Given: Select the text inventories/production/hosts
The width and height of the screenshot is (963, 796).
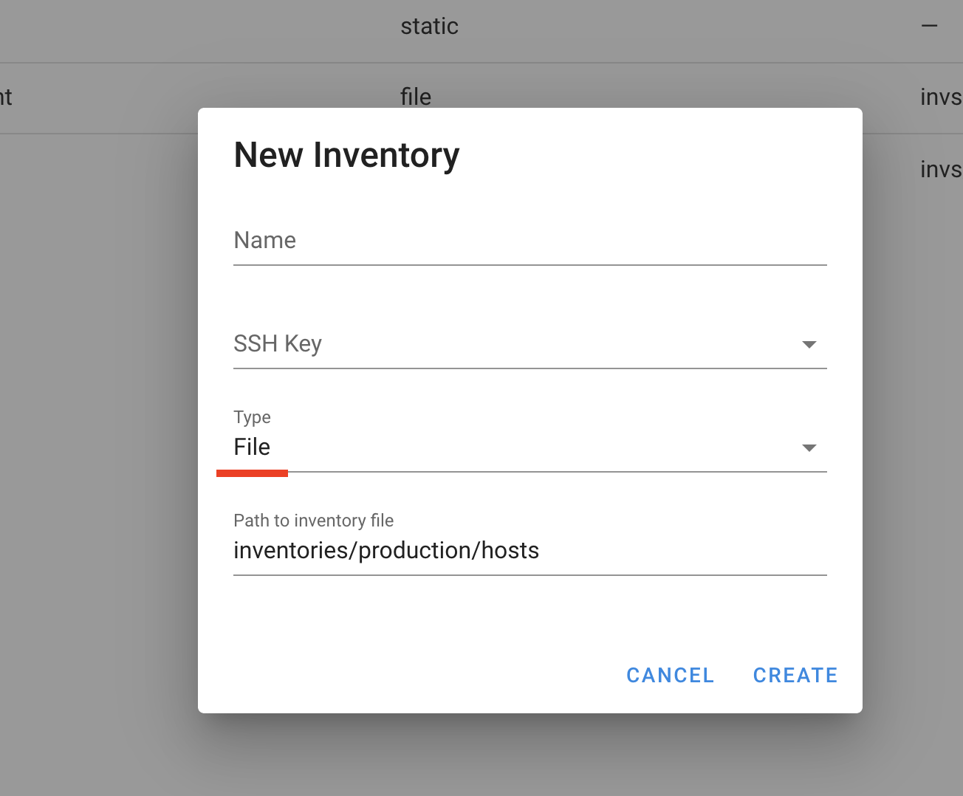Looking at the screenshot, I should [x=386, y=550].
